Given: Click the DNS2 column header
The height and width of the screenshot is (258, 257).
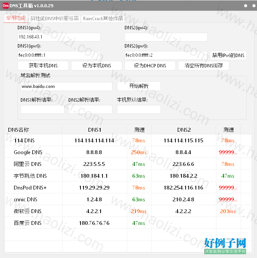Looking at the screenshot, I should (x=184, y=130).
